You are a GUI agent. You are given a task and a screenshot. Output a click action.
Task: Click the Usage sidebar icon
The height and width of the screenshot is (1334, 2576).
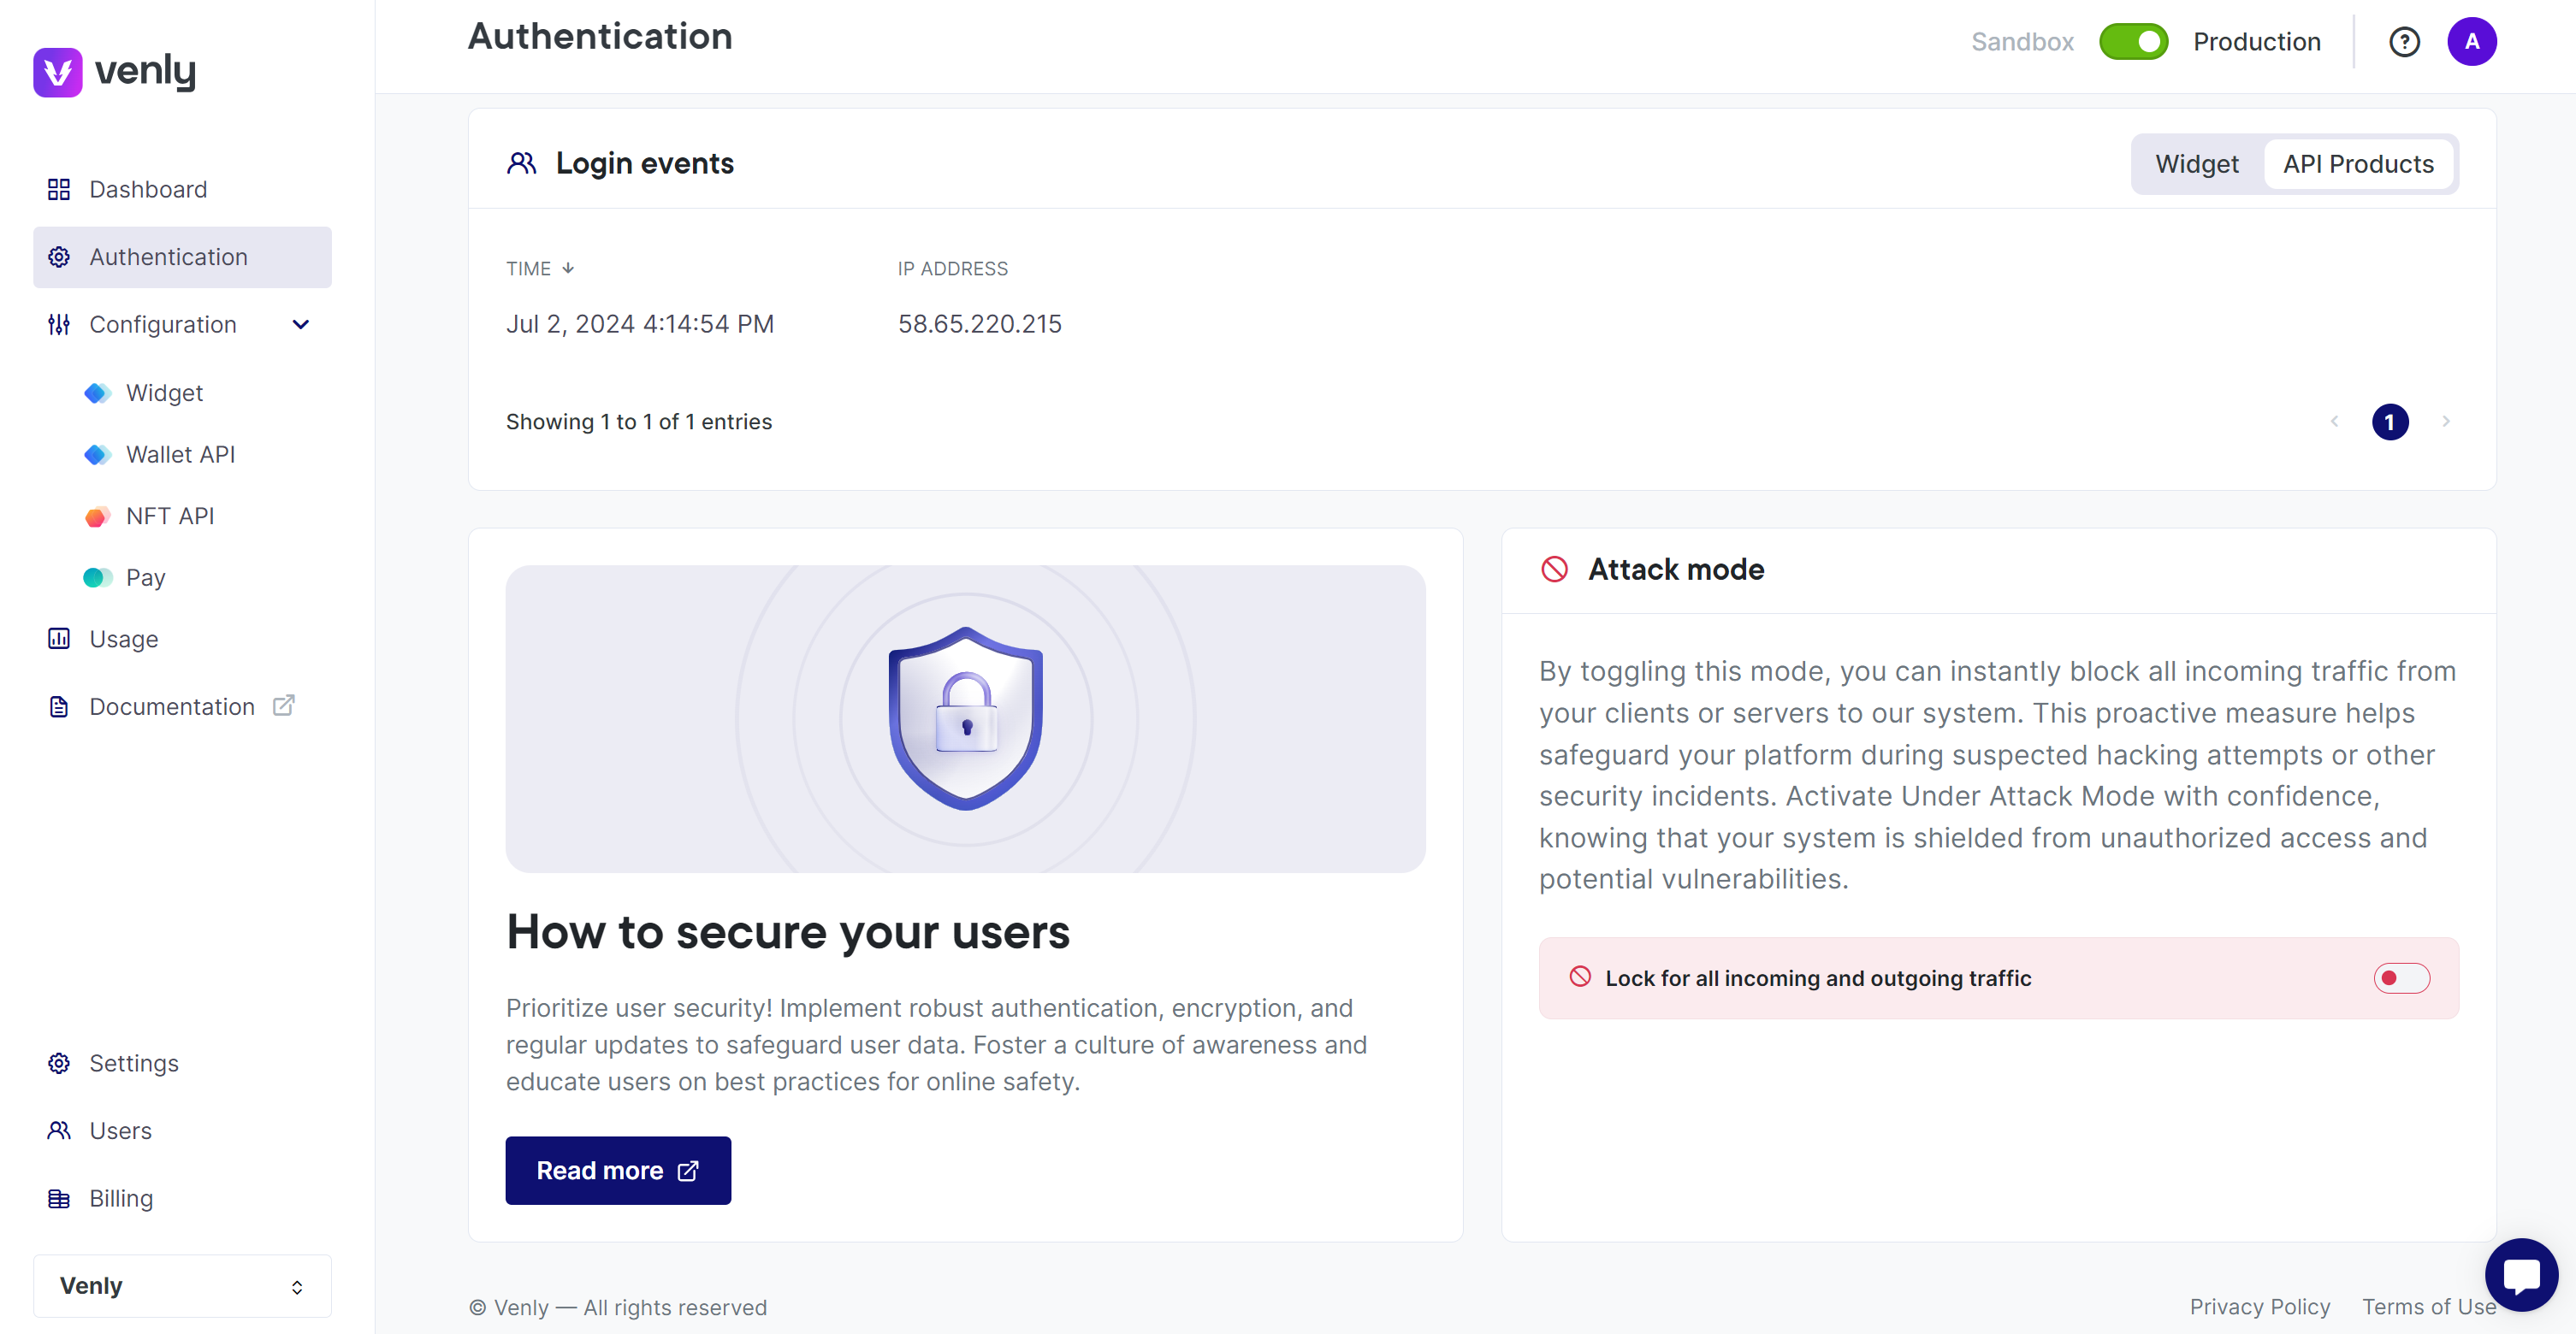[58, 638]
